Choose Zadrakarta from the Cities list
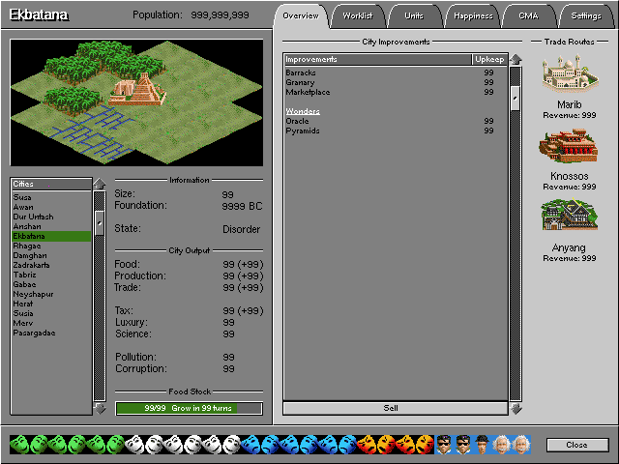Image resolution: width=619 pixels, height=464 pixels. point(51,265)
